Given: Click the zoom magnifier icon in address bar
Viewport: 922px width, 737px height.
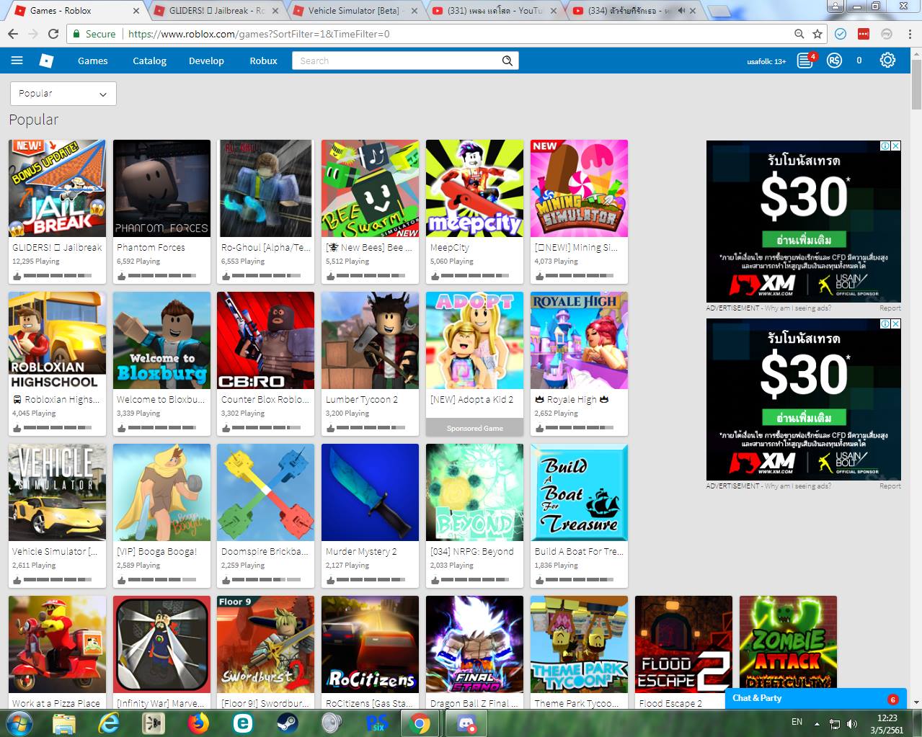Looking at the screenshot, I should pos(799,34).
